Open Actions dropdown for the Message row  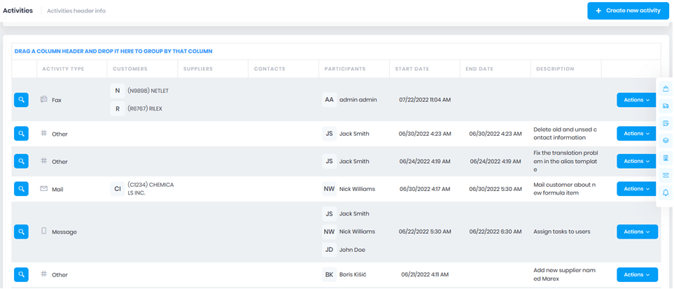pyautogui.click(x=637, y=232)
